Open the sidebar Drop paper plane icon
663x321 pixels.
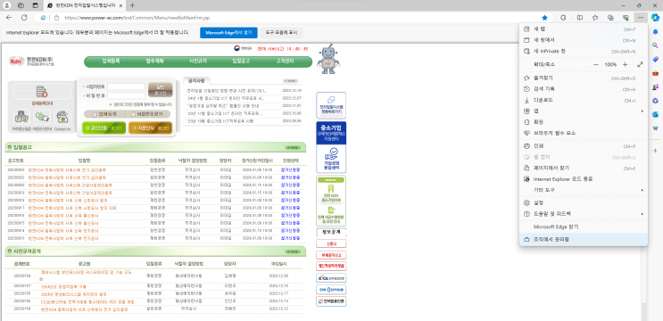click(655, 128)
